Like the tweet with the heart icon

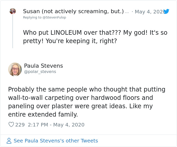pyautogui.click(x=11, y=125)
